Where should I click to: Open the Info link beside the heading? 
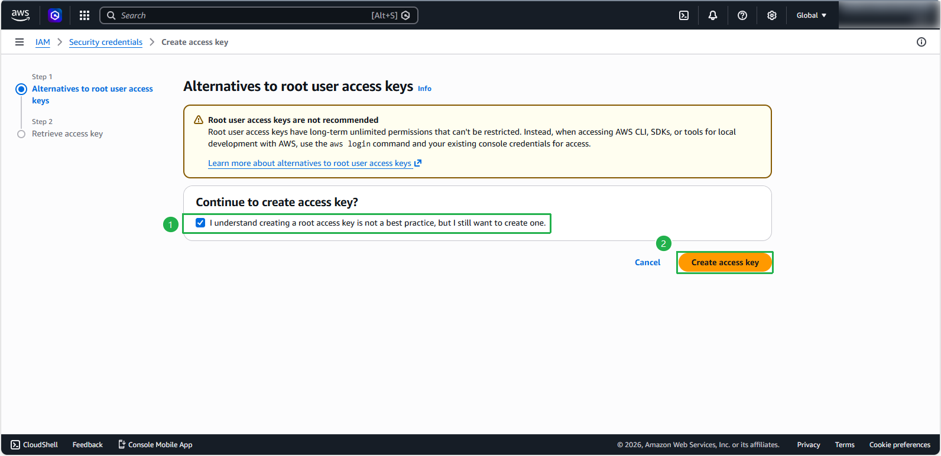click(424, 89)
